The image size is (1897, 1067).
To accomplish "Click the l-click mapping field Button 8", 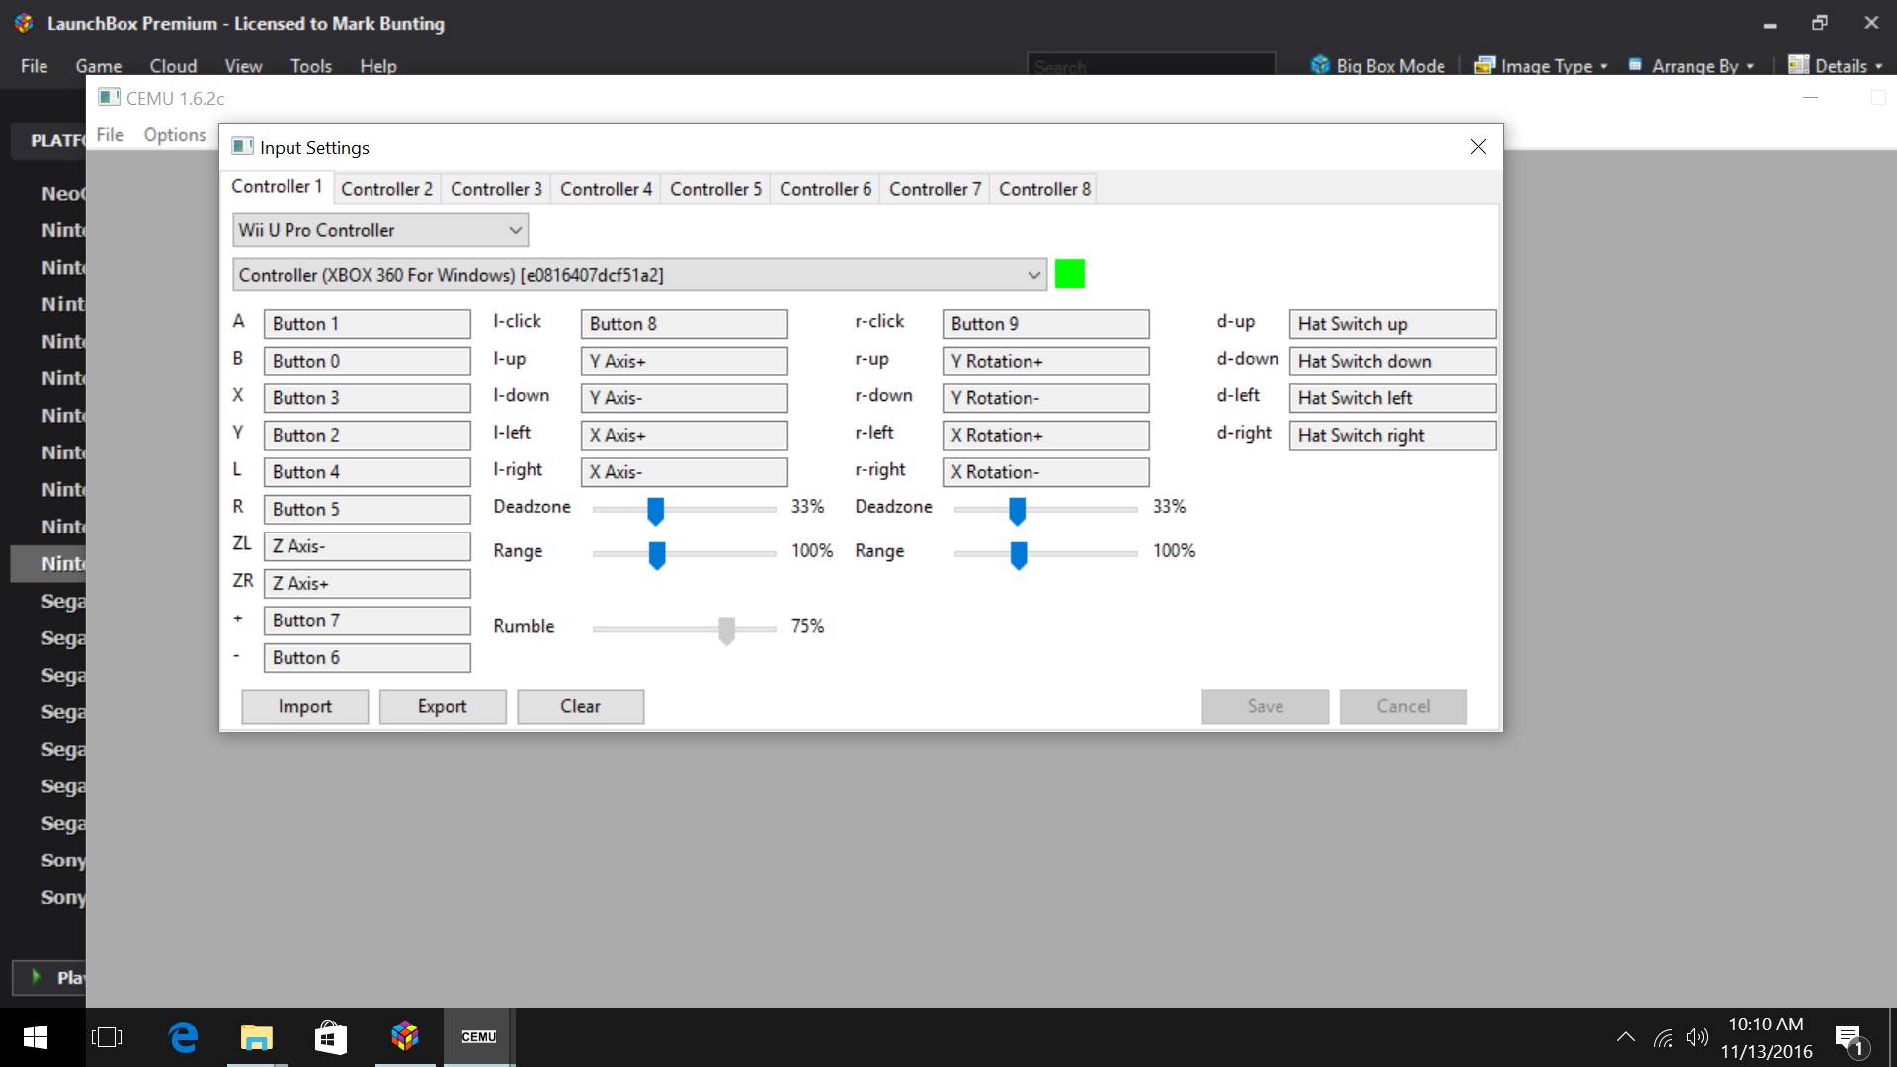I will point(684,324).
